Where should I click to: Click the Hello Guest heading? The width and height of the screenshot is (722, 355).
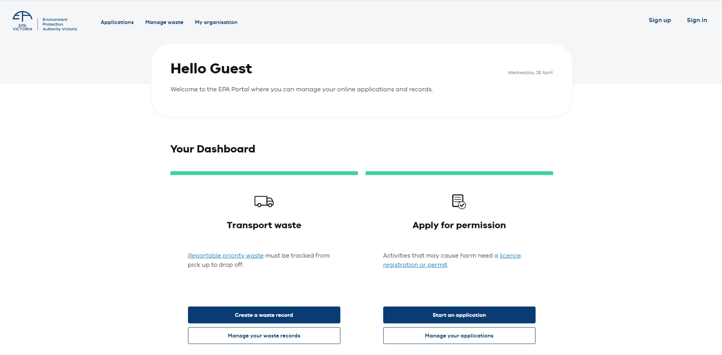point(211,69)
